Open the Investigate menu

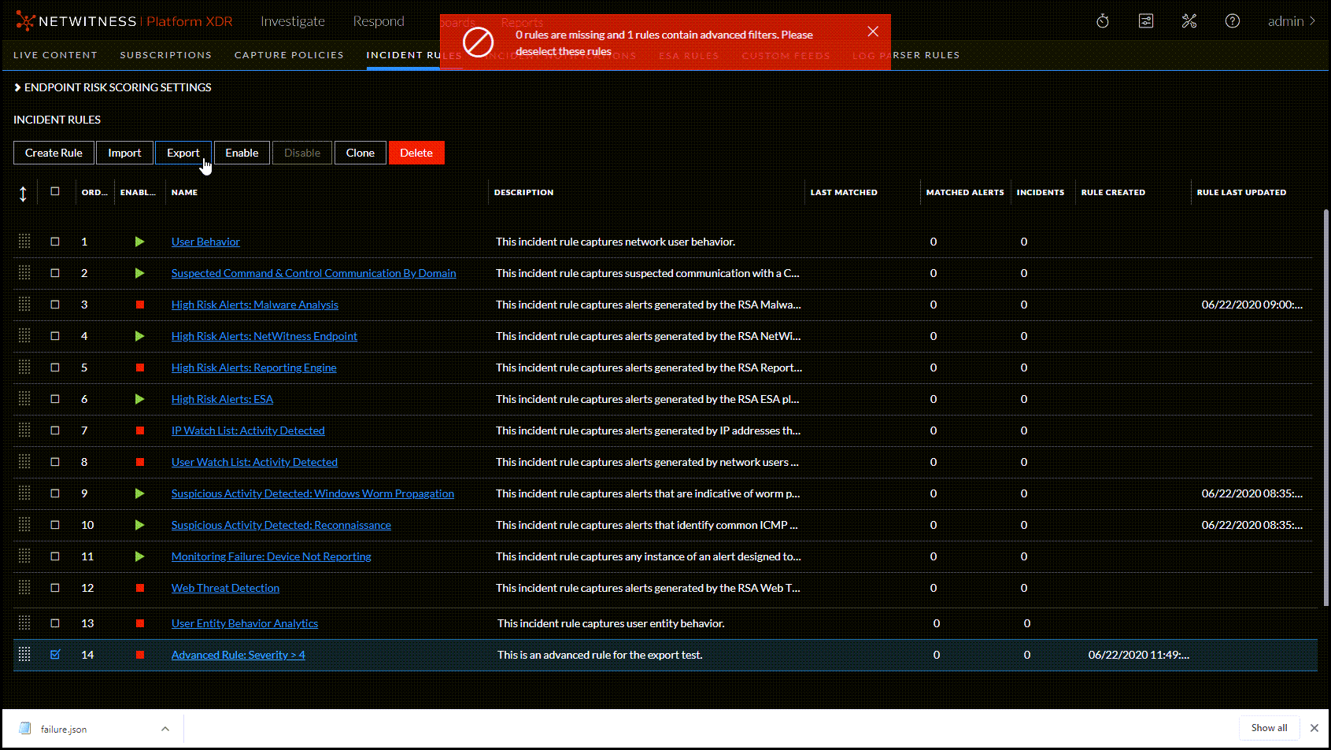(293, 21)
